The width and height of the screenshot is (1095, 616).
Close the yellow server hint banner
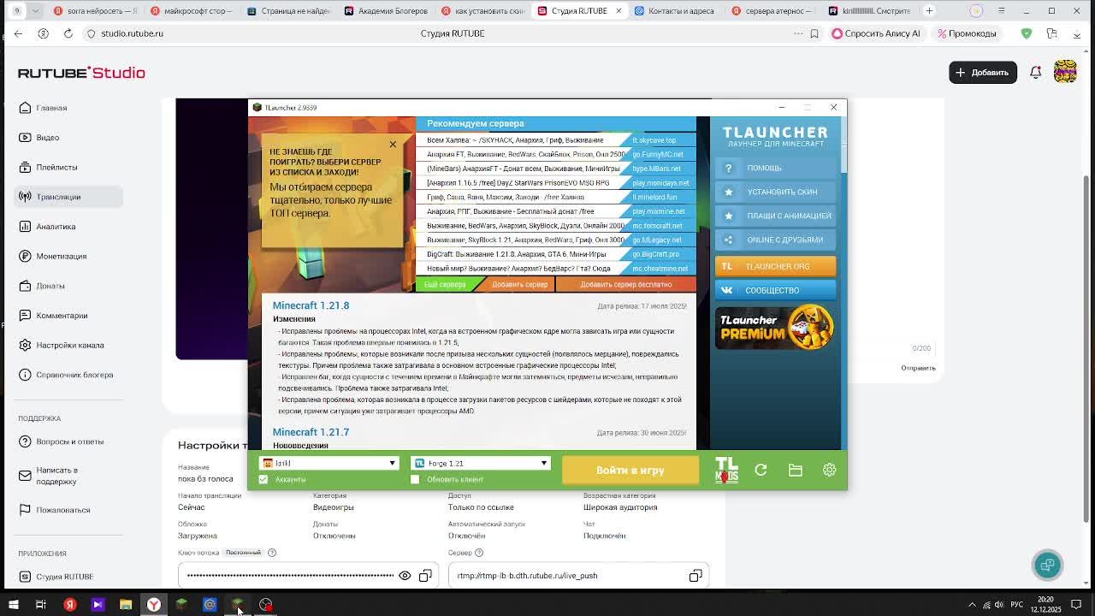point(393,144)
